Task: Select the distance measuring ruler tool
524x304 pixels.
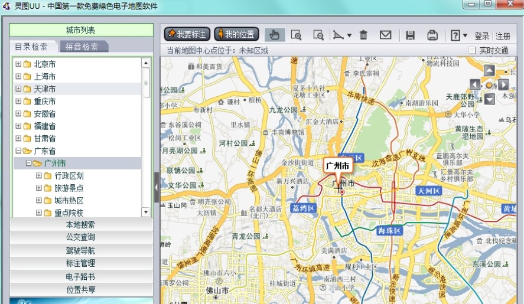Action: point(339,35)
